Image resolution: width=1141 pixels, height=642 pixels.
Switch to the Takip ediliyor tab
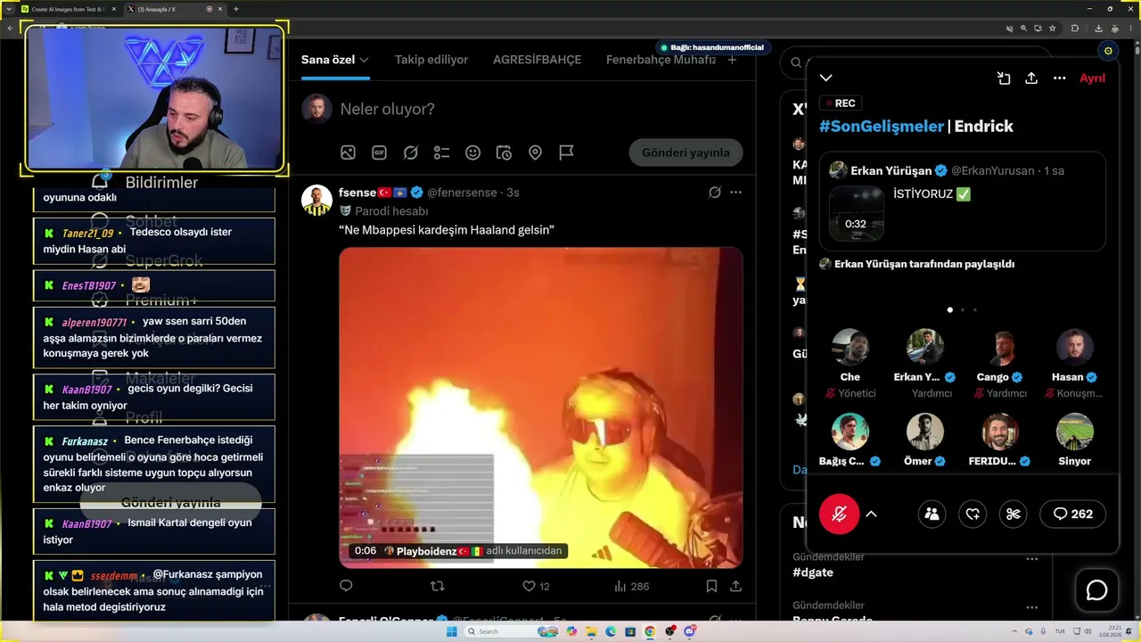[x=431, y=60]
